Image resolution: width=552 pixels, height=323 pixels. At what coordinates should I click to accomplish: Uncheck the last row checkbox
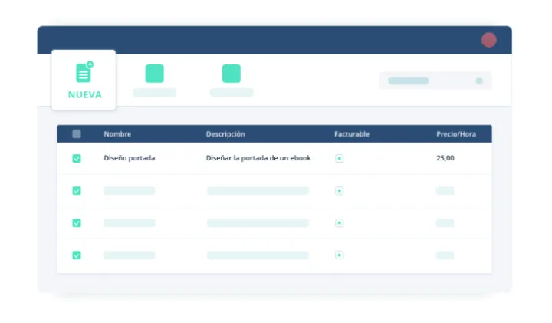tap(77, 255)
